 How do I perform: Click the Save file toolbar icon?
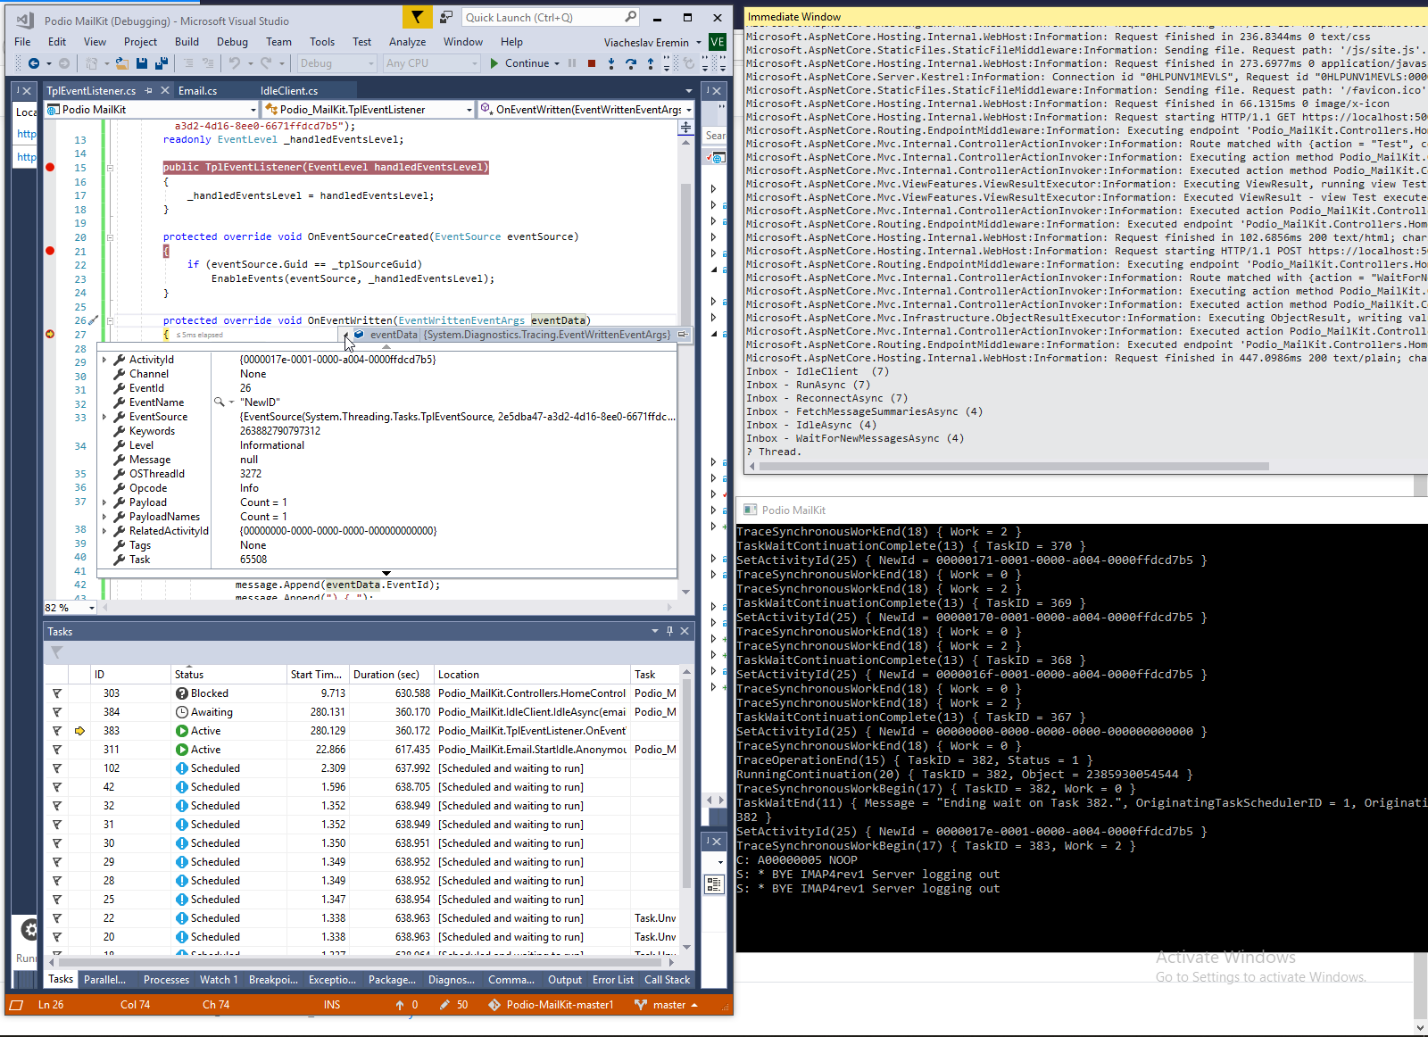pyautogui.click(x=142, y=63)
